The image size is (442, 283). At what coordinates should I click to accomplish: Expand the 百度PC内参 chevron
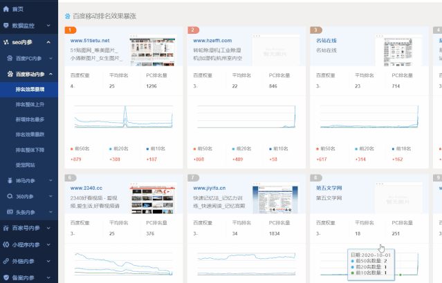(x=50, y=59)
